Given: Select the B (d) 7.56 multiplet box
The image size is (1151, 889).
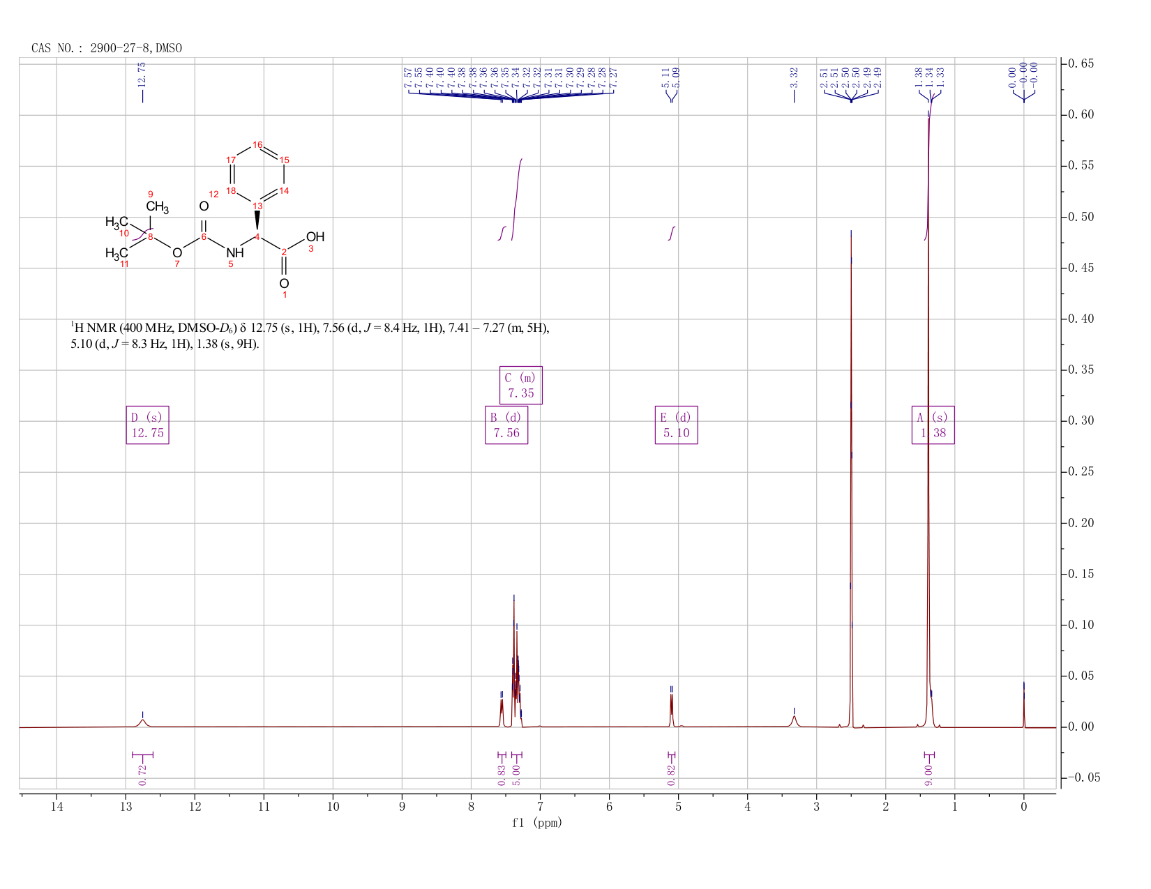Looking at the screenshot, I should pos(506,425).
